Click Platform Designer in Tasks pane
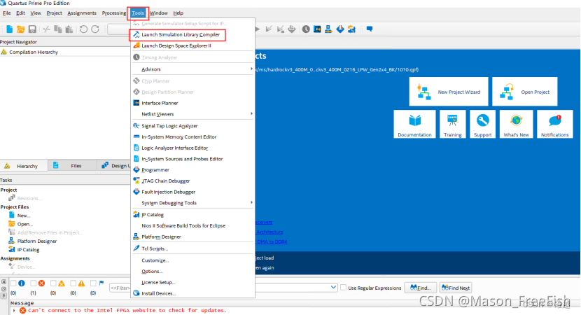 pyautogui.click(x=36, y=241)
